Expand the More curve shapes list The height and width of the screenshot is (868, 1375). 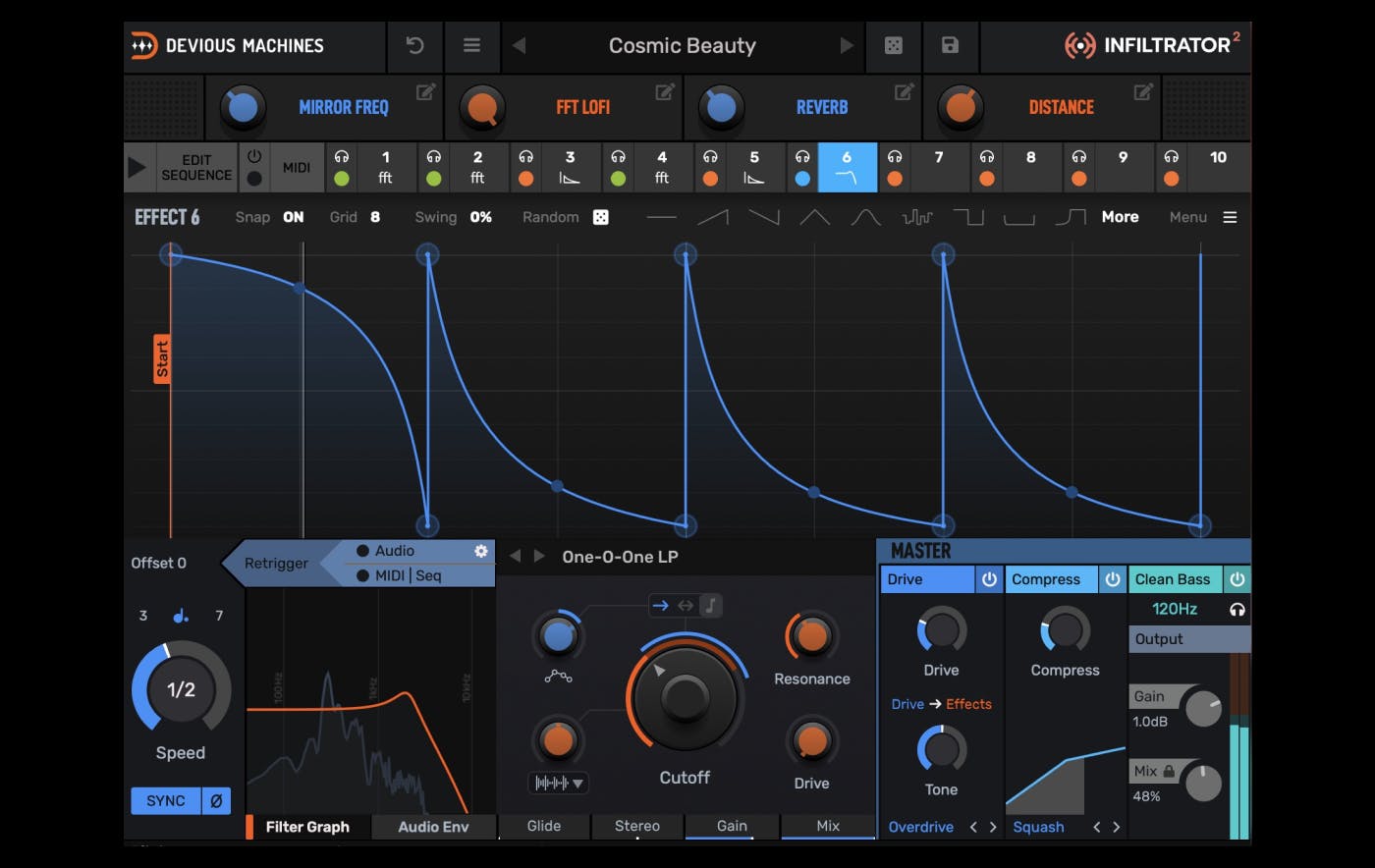(1120, 217)
